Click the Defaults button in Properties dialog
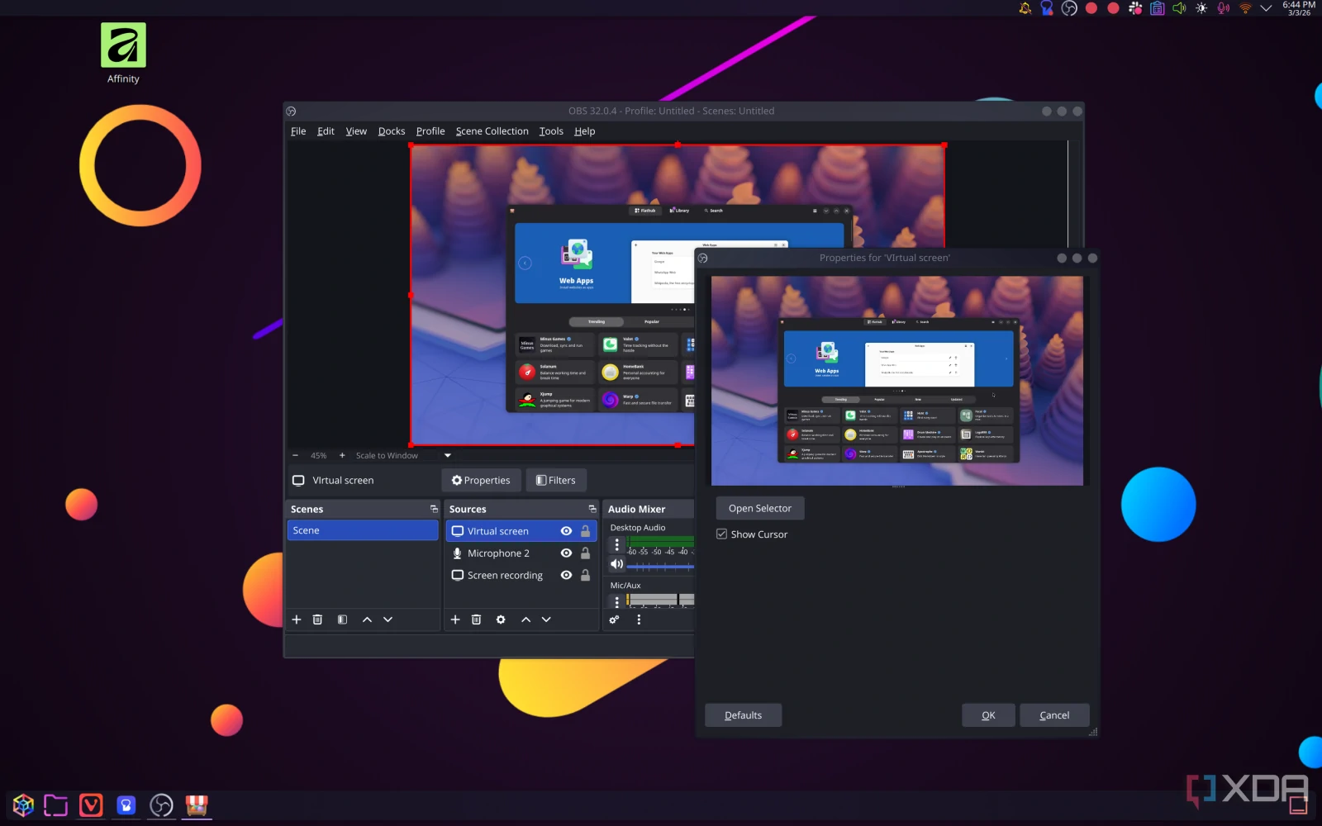This screenshot has height=826, width=1322. point(742,714)
